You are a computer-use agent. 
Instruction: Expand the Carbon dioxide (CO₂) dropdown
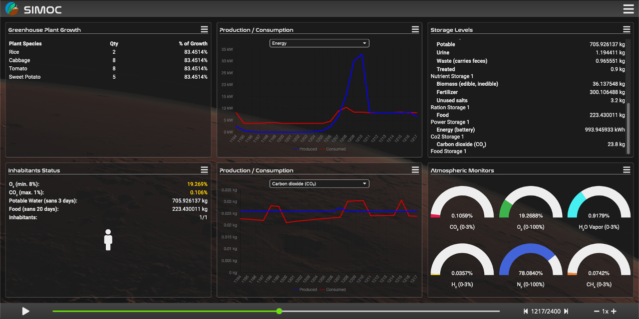pos(319,184)
